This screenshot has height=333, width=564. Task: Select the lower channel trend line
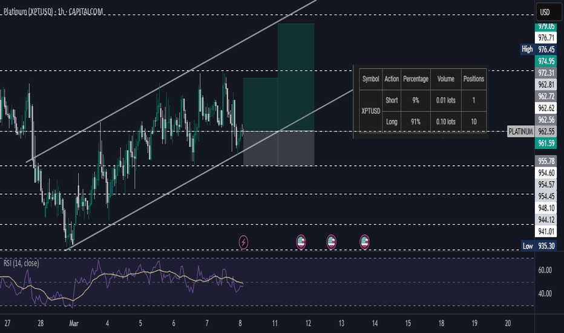point(209,170)
